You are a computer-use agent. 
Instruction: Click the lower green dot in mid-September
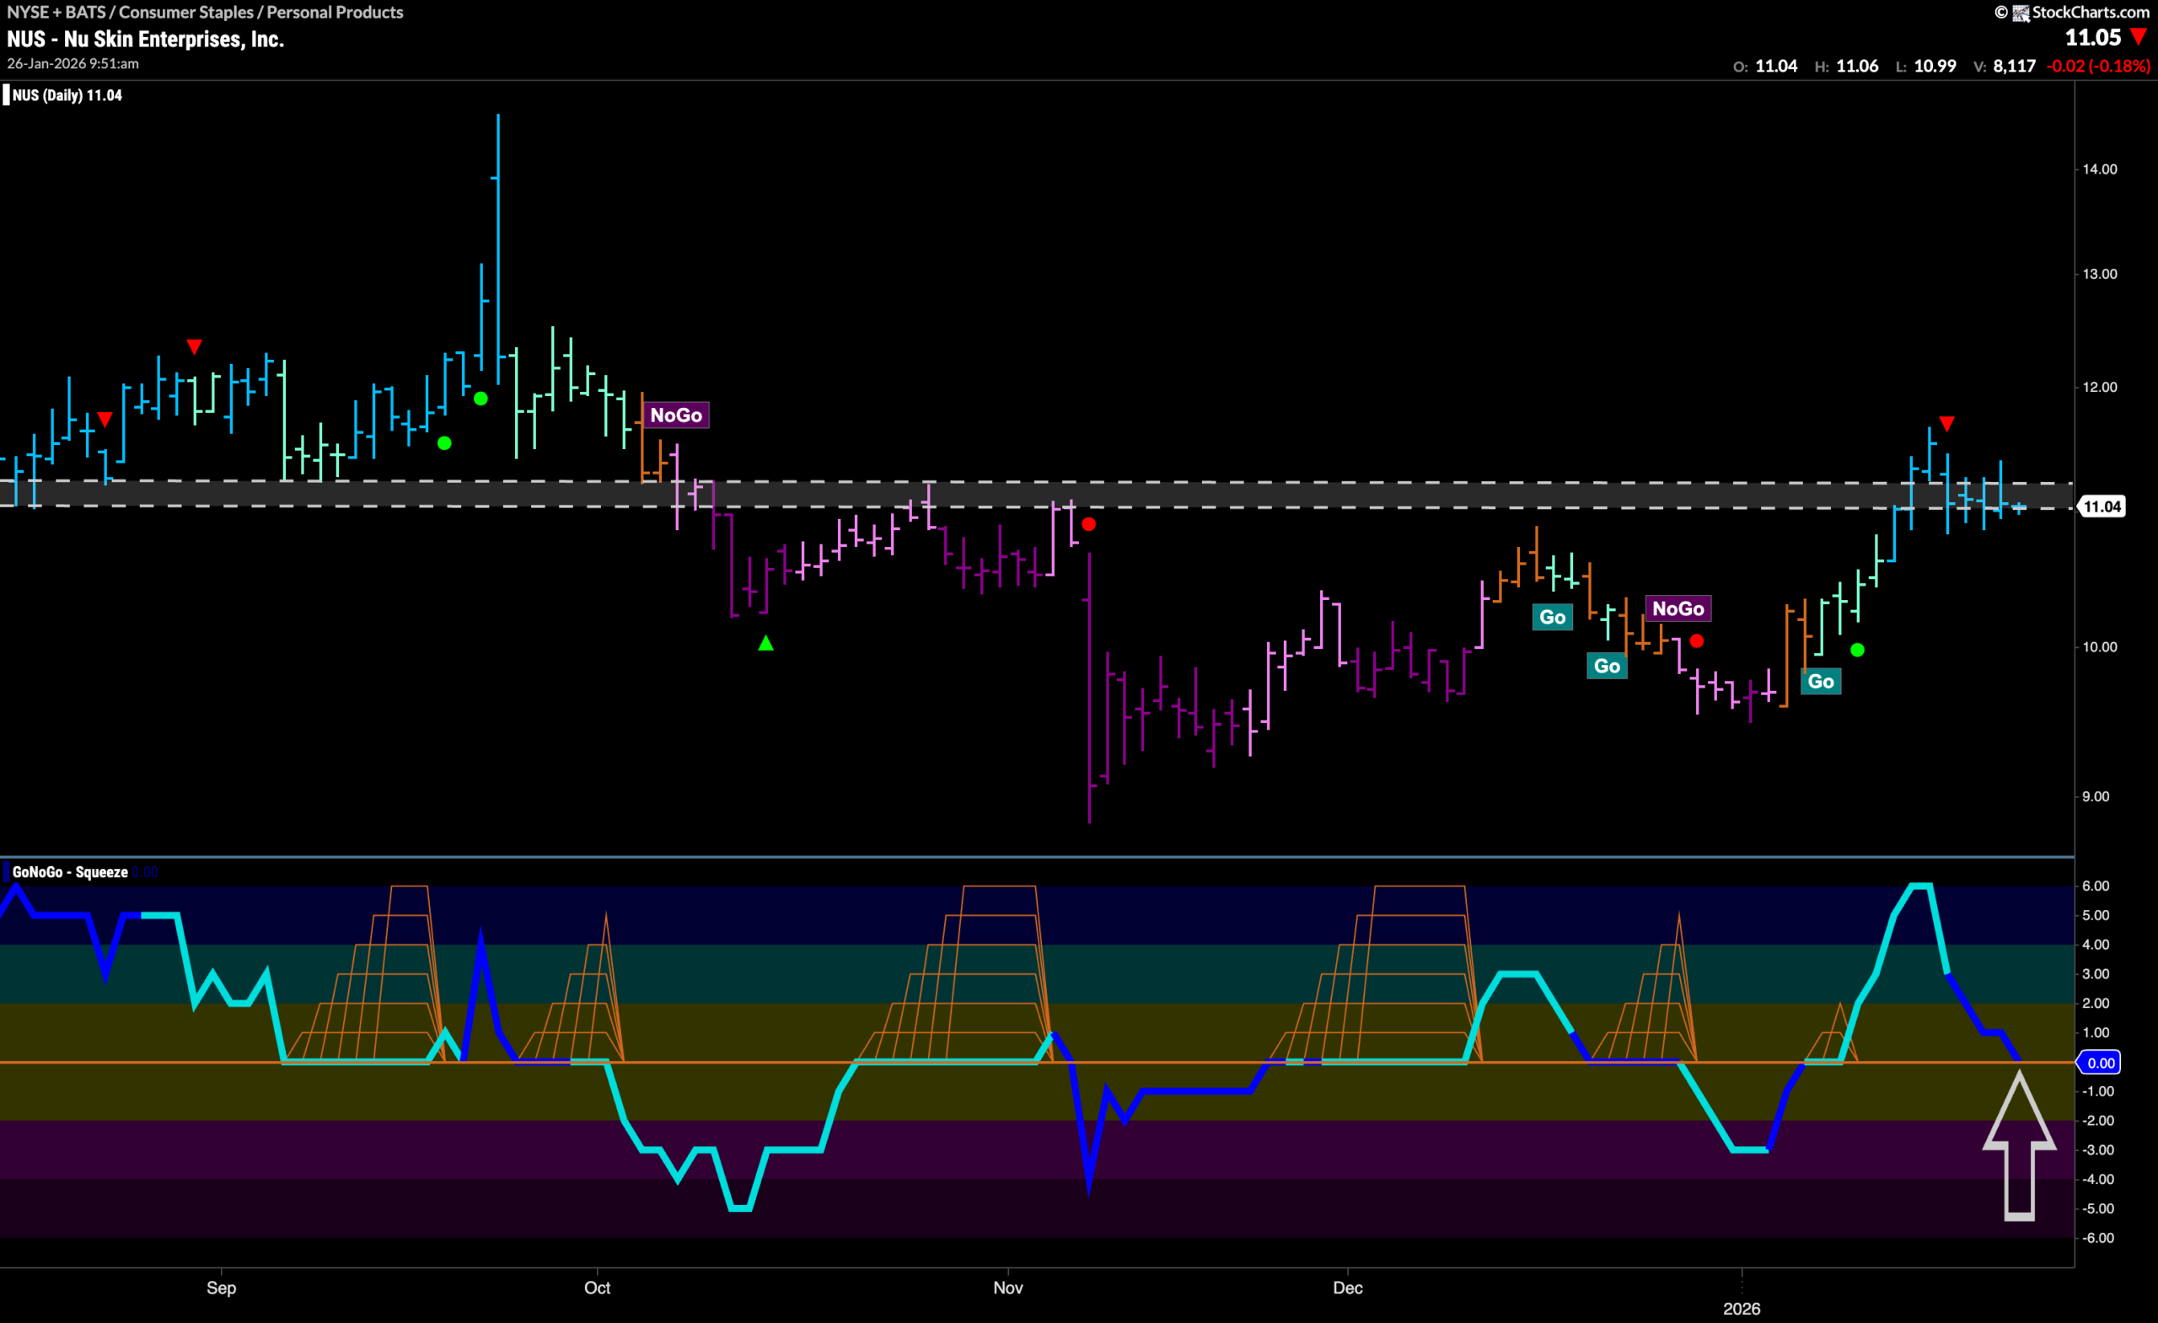444,443
